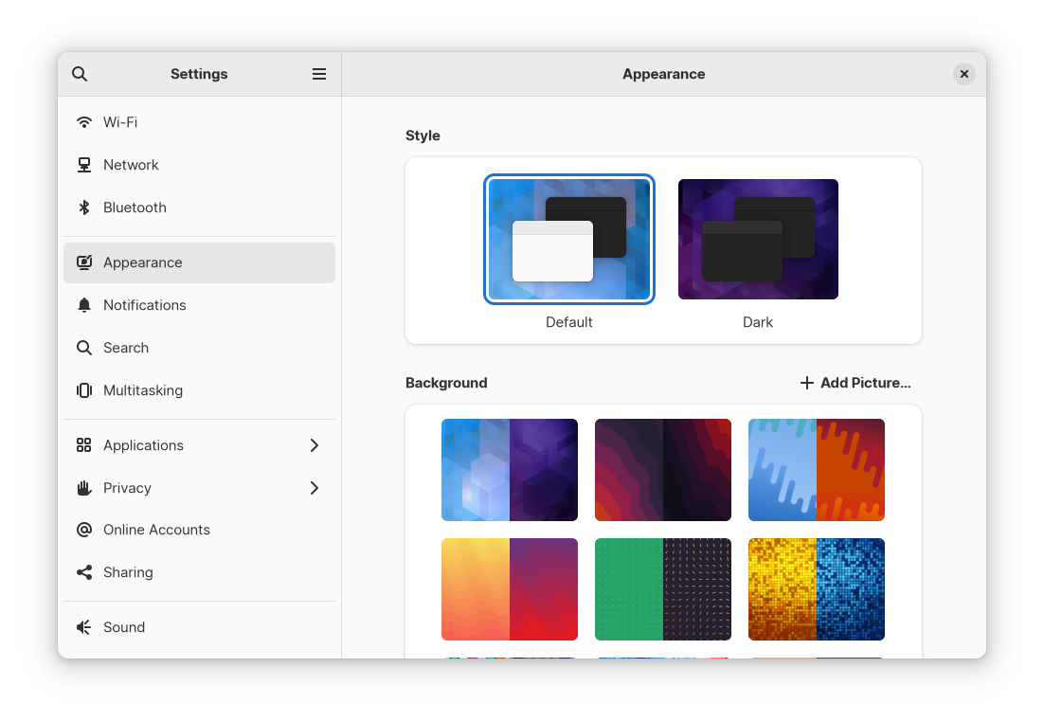Screen dimensions: 1044x722
Task: Click the Multitasking icon in sidebar
Action: (84, 390)
